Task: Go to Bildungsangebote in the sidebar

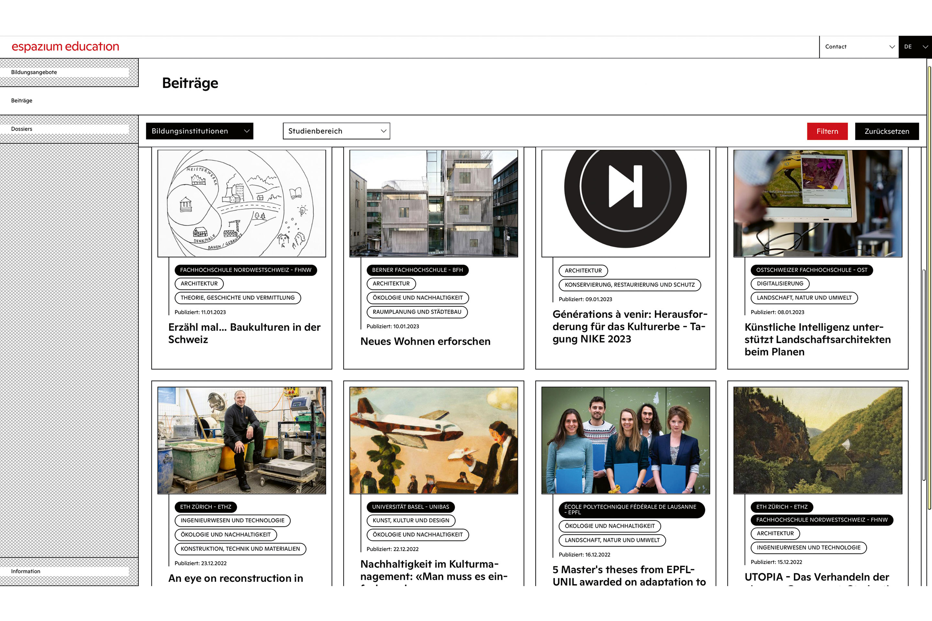Action: (x=69, y=72)
